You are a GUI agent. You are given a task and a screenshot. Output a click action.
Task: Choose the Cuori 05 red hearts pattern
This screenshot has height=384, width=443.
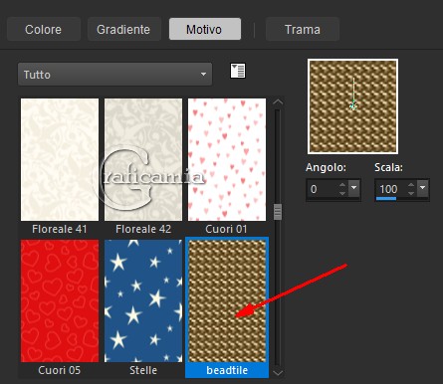point(60,300)
